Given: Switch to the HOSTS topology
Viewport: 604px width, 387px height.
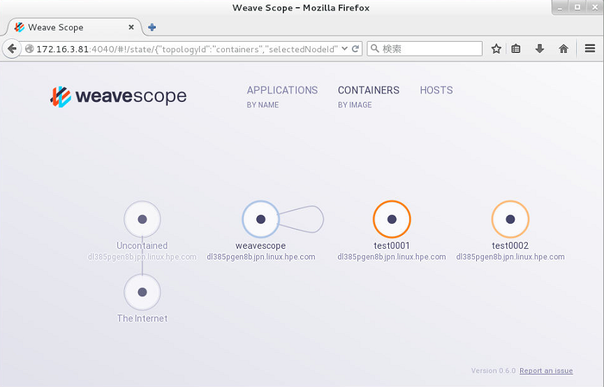Looking at the screenshot, I should click(436, 90).
